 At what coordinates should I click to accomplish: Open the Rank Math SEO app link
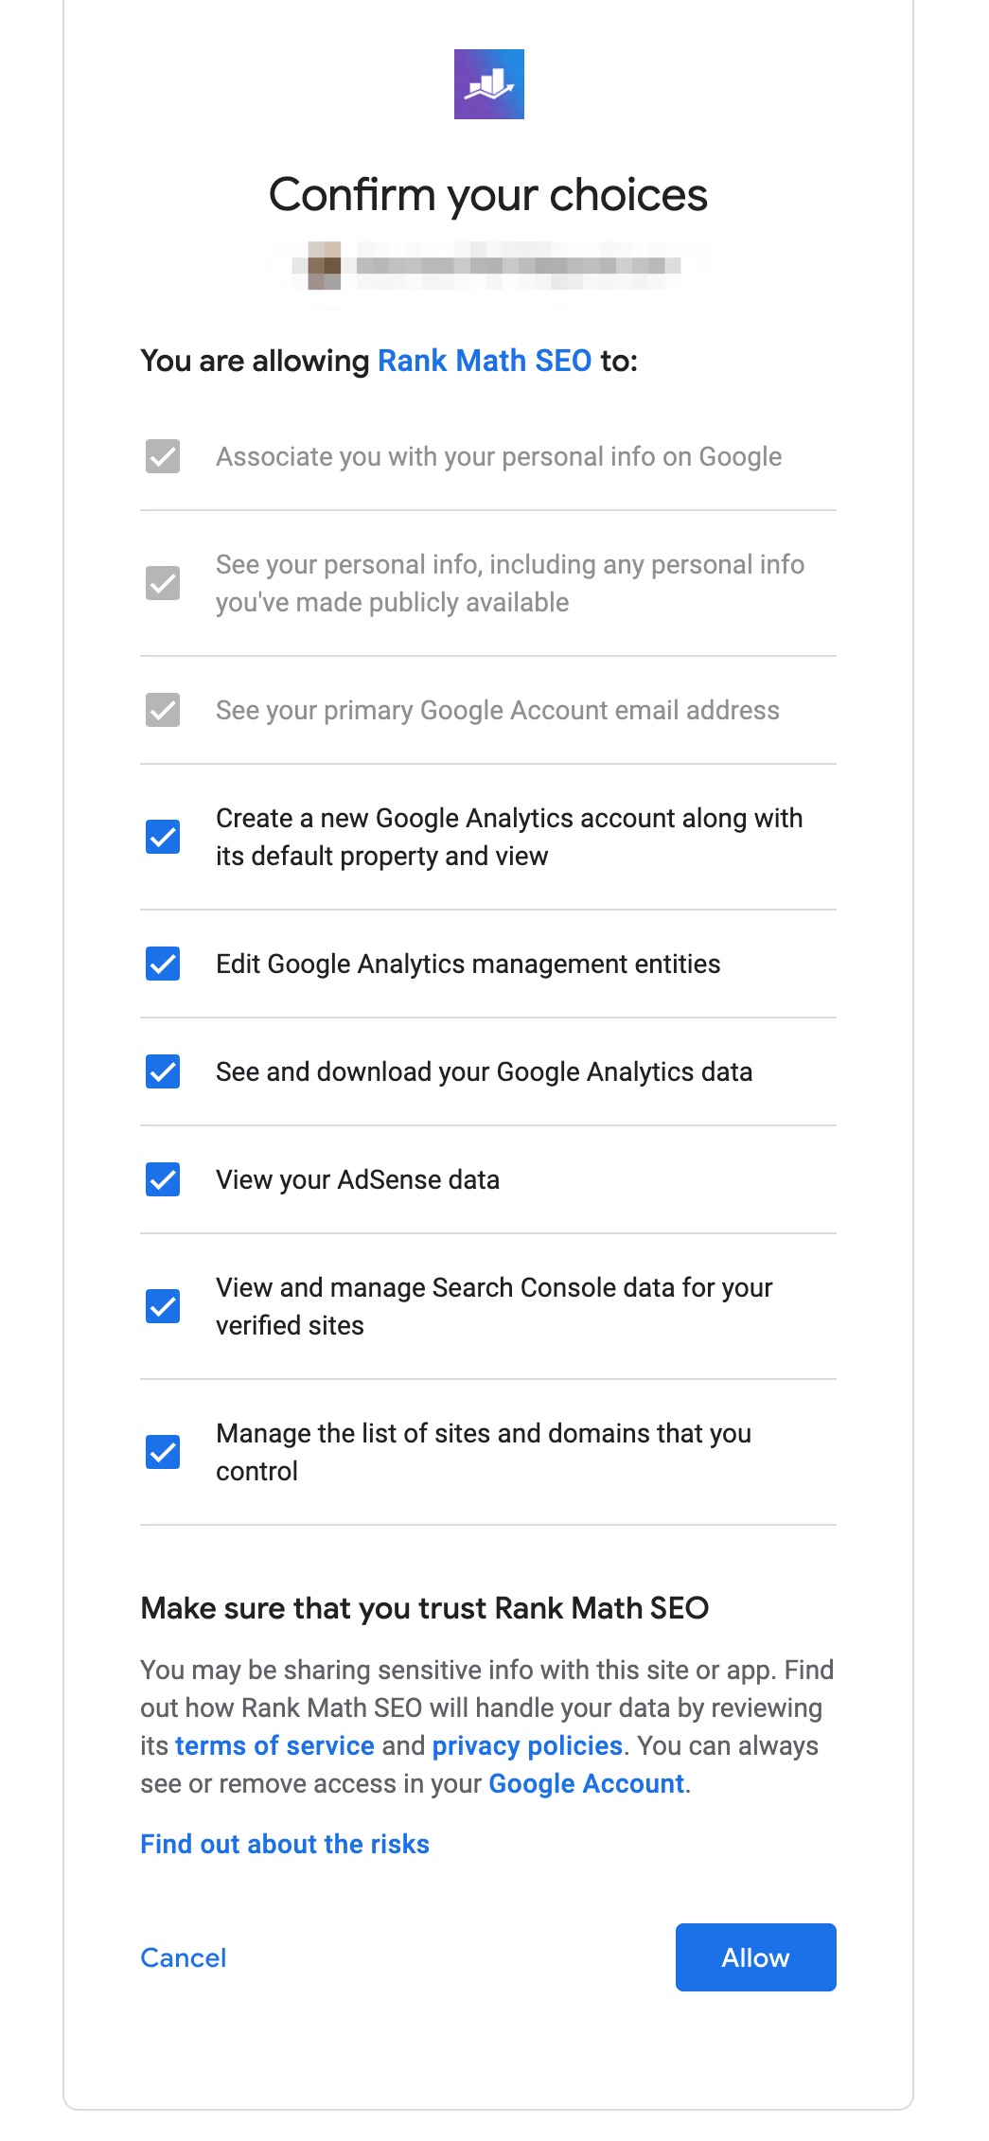[484, 361]
